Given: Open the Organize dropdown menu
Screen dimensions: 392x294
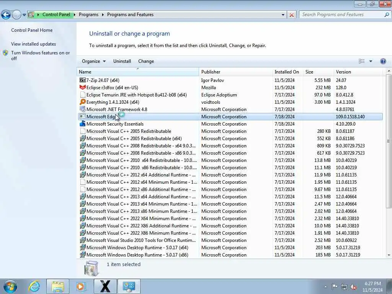Looking at the screenshot, I should tap(94, 61).
